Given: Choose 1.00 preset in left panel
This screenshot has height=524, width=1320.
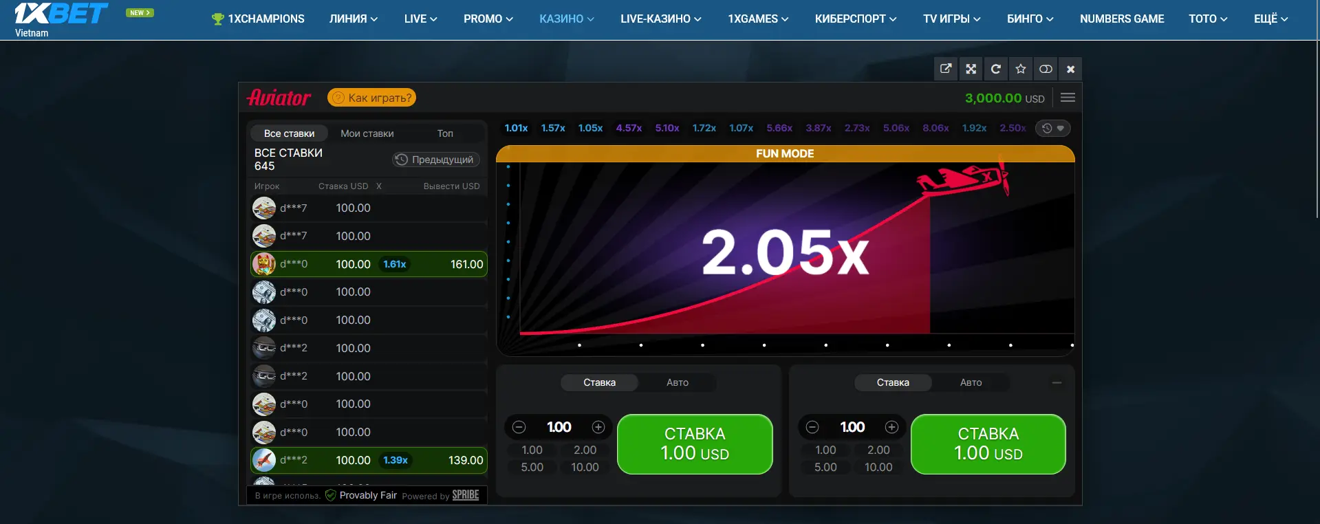Looking at the screenshot, I should coord(532,450).
